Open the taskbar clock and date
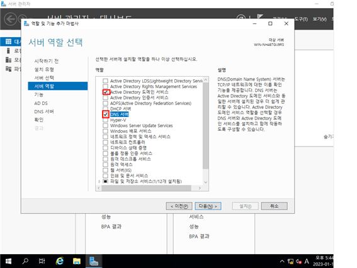 [x=323, y=261]
